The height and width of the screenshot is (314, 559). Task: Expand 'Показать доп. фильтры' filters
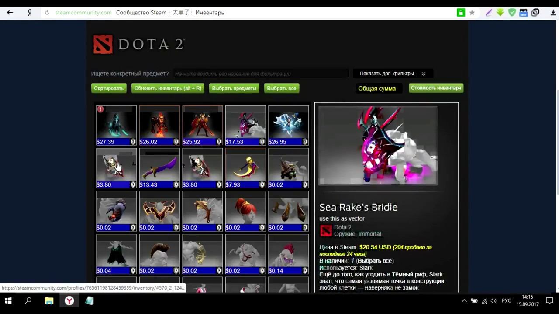point(393,74)
